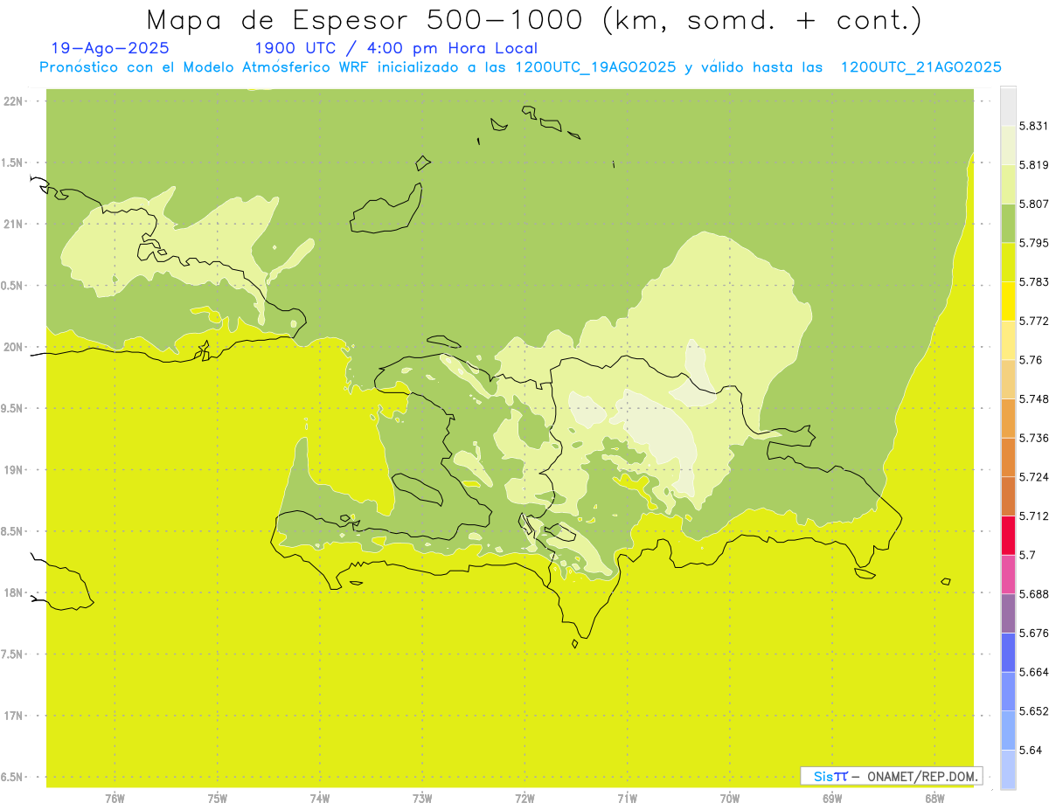Click the '17N' latitude label
Image resolution: width=1049 pixels, height=810 pixels.
coord(13,716)
